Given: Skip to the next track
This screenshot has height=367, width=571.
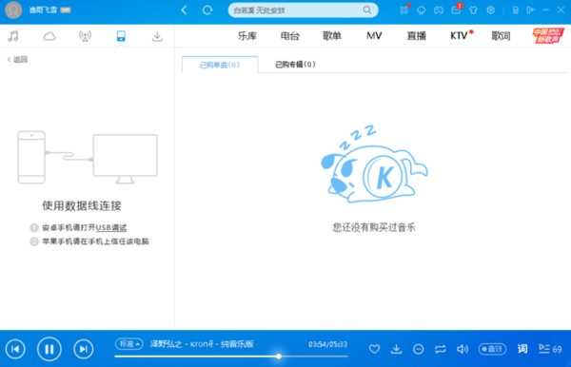Looking at the screenshot, I should (x=84, y=349).
